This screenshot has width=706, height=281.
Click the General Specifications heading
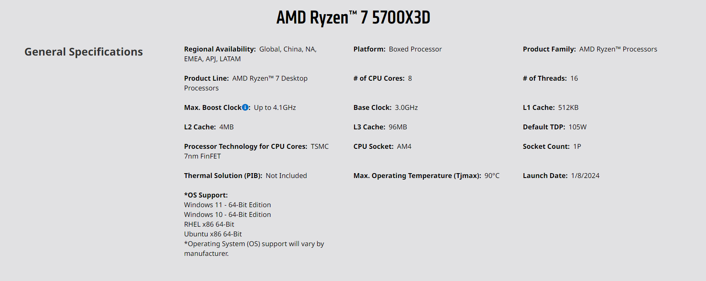point(84,52)
